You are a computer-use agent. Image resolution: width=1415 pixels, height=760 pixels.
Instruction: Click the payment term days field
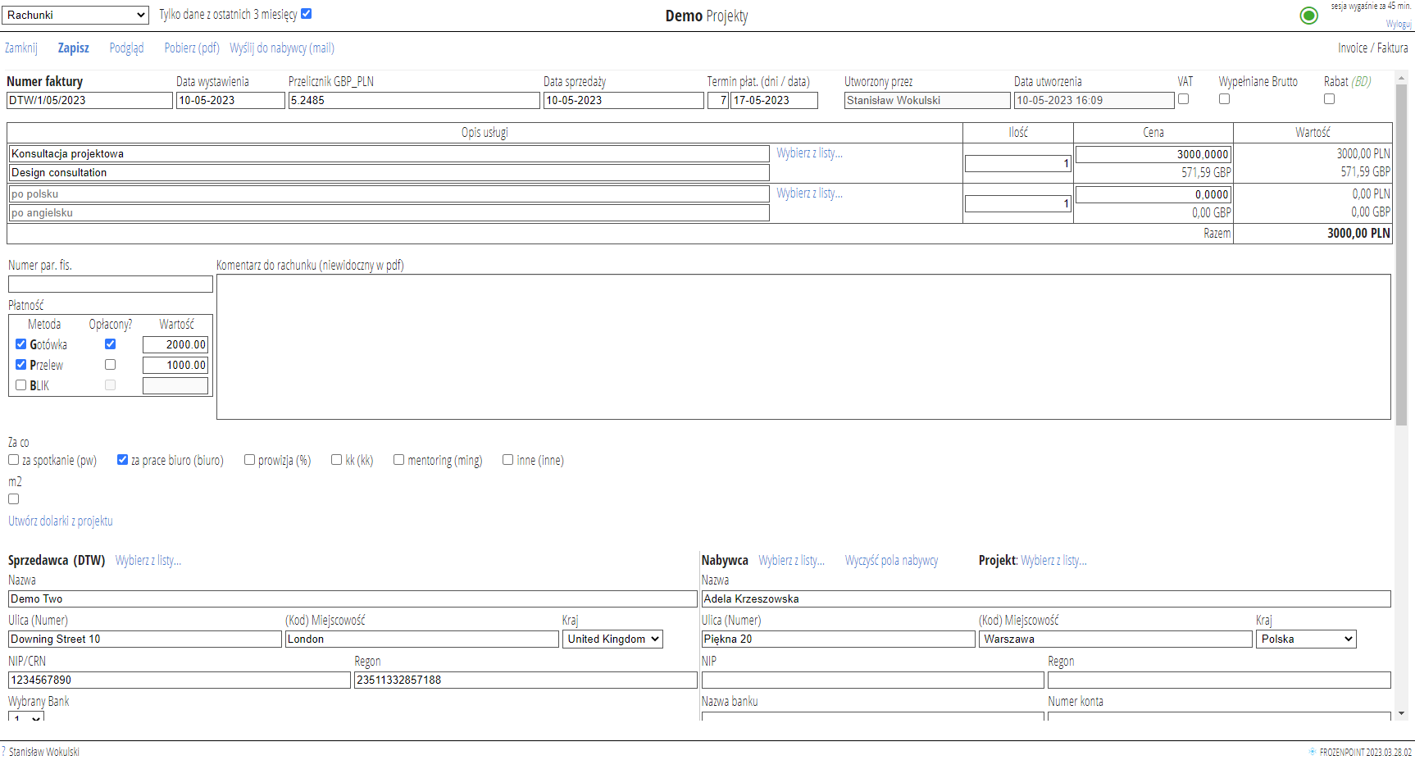tap(718, 100)
